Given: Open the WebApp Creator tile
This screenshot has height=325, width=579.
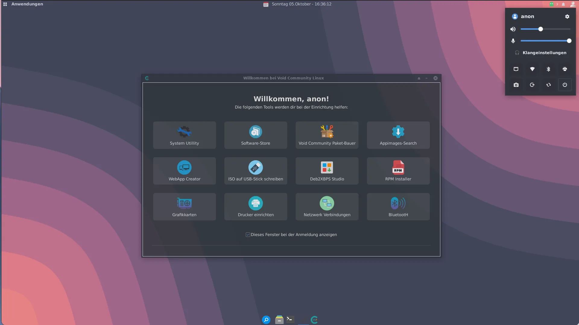Looking at the screenshot, I should coord(184,171).
